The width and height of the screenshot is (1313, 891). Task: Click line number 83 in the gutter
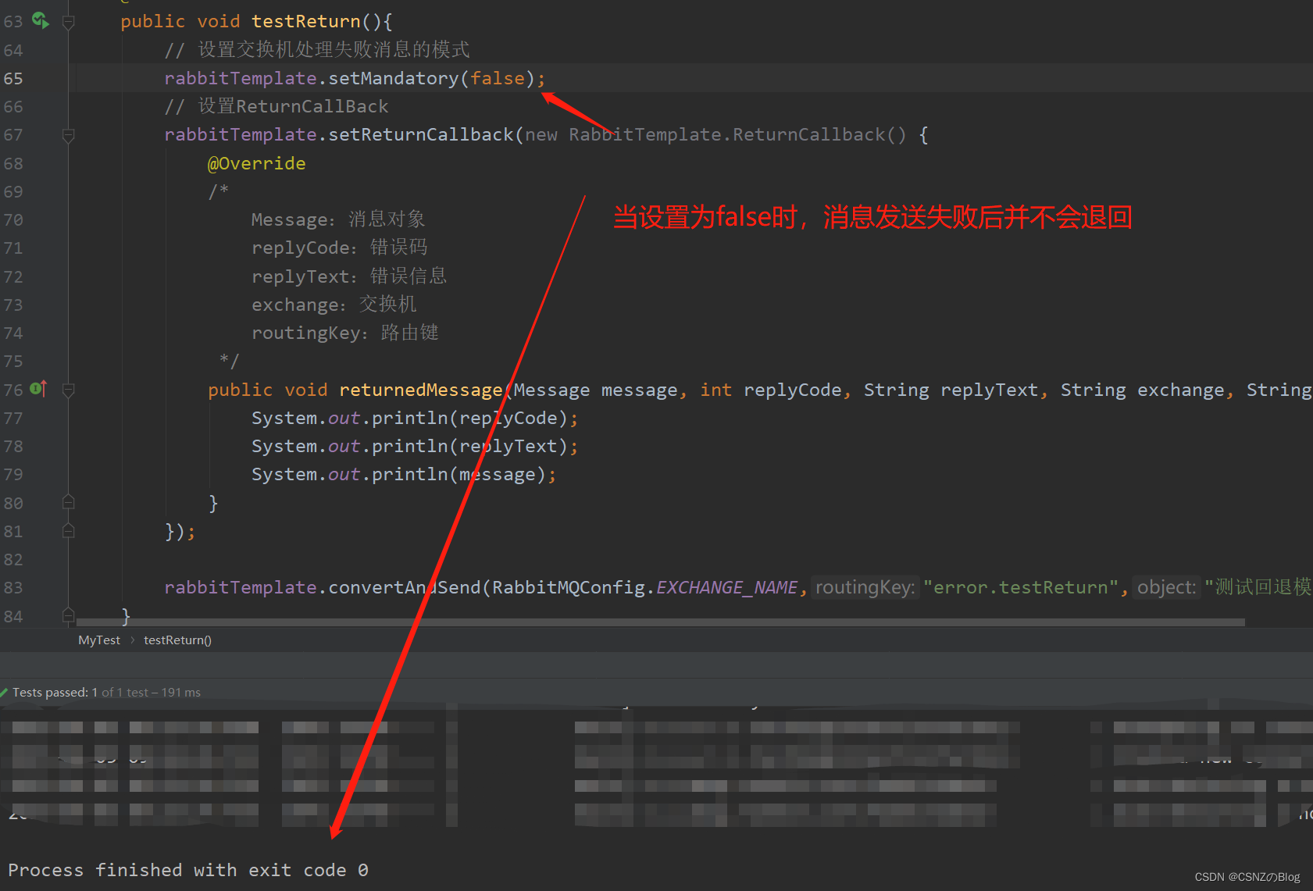click(13, 587)
